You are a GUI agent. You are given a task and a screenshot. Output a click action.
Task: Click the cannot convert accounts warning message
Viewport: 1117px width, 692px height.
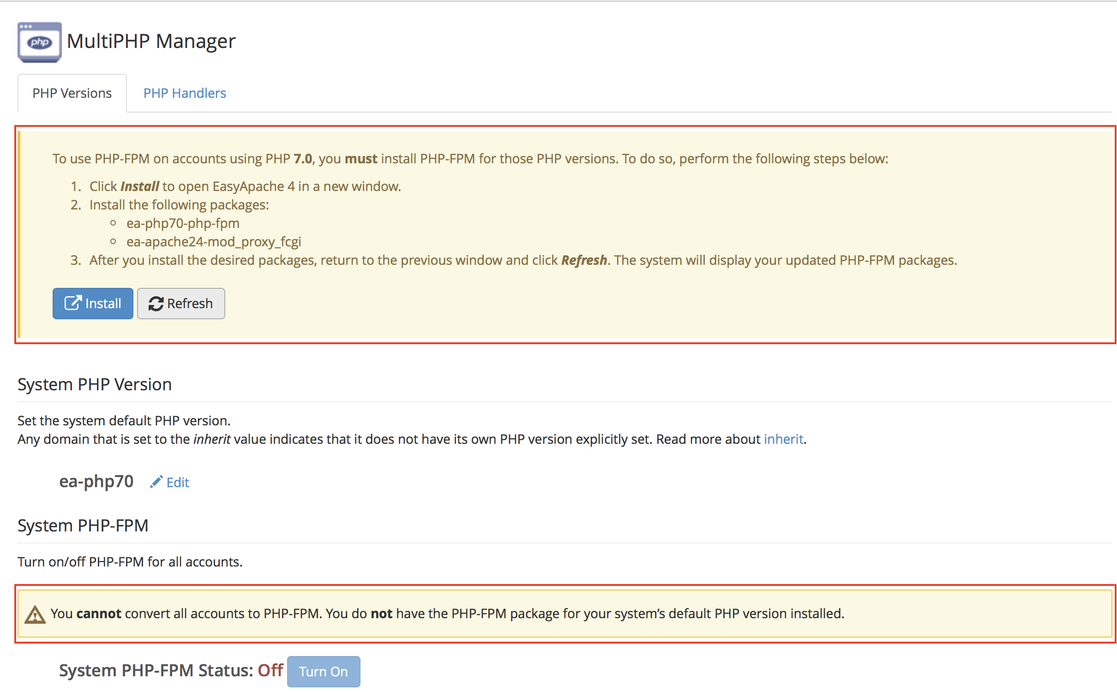[447, 614]
